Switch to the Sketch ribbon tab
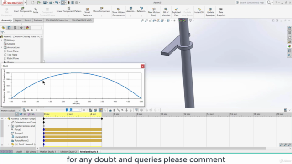The width and height of the screenshot is (292, 164). (28, 20)
